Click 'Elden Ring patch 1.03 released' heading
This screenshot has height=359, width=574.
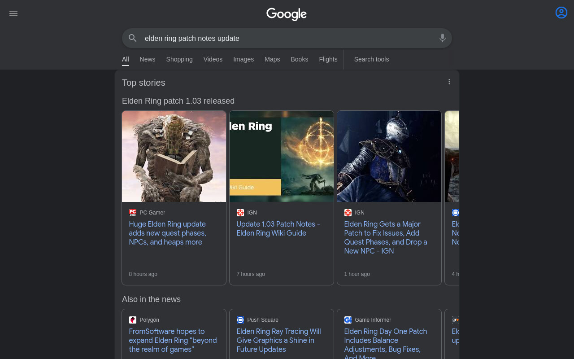tap(178, 101)
